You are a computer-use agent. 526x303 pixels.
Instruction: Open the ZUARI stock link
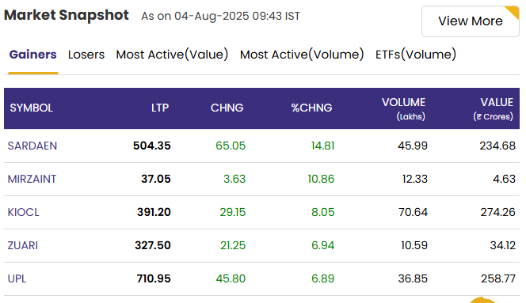point(22,245)
